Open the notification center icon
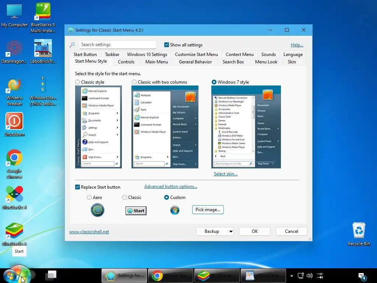Viewport: 377px width, 283px height. pyautogui.click(x=362, y=276)
